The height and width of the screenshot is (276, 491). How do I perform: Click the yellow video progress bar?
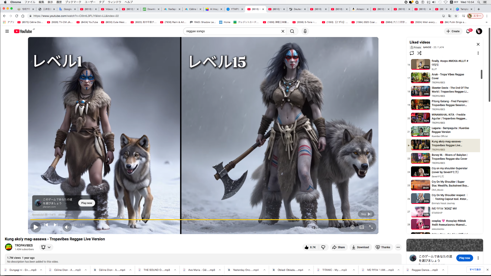tap(203, 220)
